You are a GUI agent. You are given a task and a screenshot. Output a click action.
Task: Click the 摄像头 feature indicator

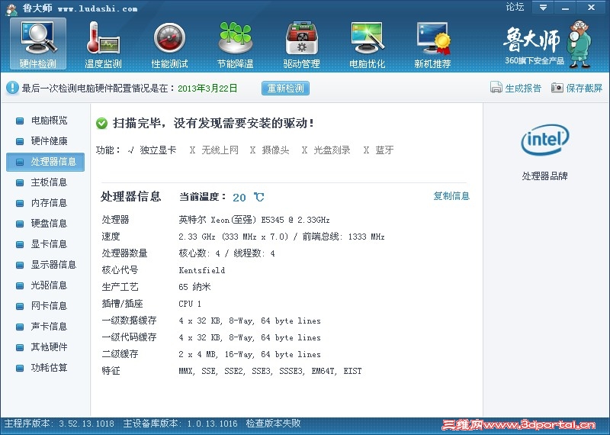pos(270,150)
